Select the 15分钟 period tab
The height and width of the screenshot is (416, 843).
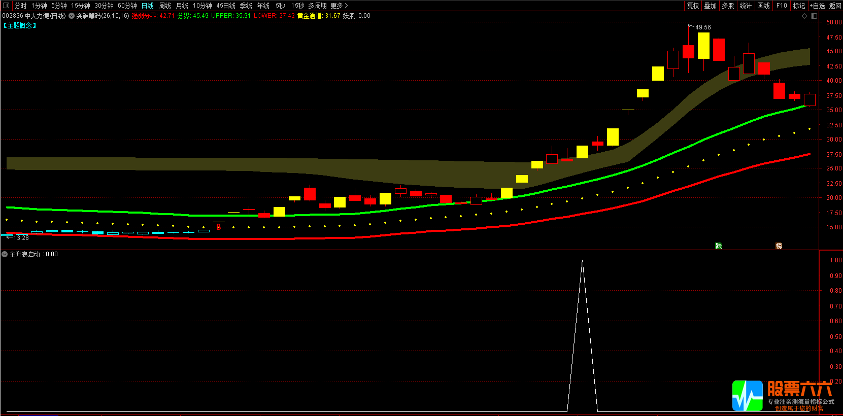(80, 6)
